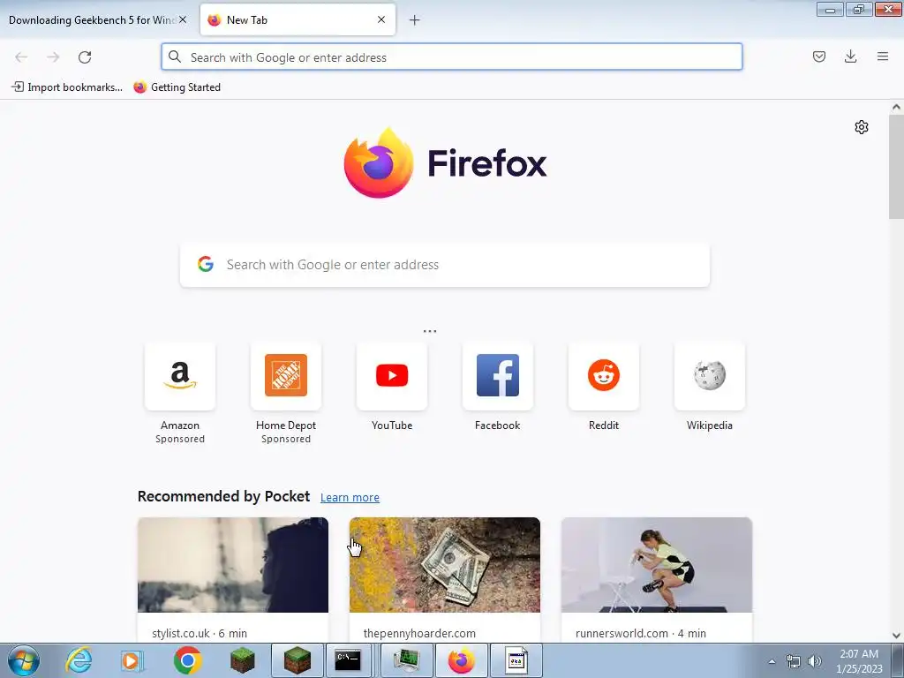The width and height of the screenshot is (904, 678).
Task: Focus the top address bar field
Action: click(452, 57)
